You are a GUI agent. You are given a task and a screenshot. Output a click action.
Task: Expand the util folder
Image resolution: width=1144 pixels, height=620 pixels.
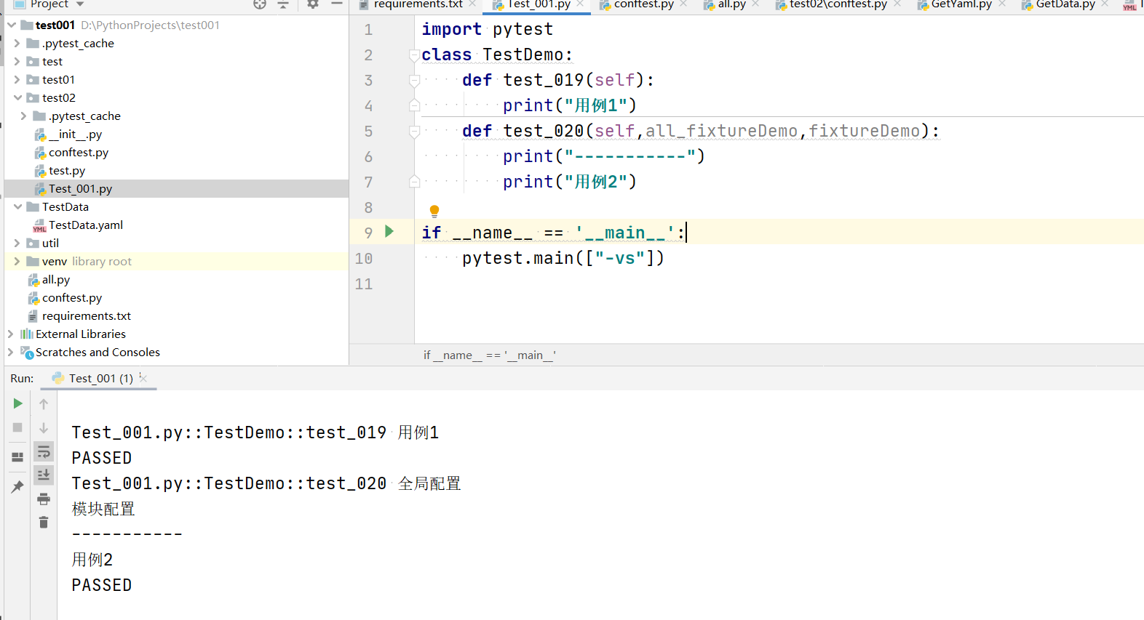17,243
